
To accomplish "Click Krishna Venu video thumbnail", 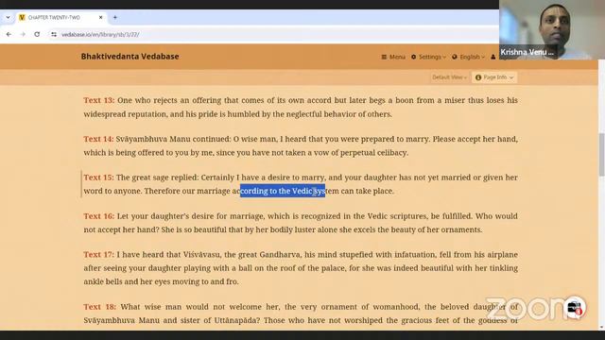I will [552, 29].
